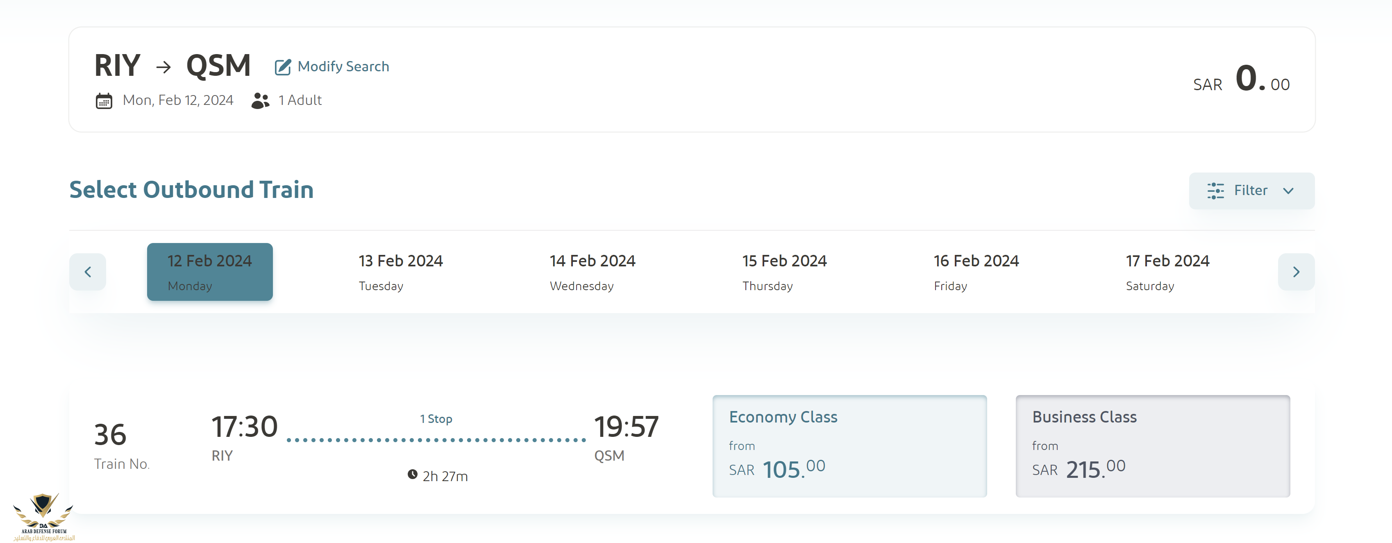Screen dimensions: 1392x543
Task: Choose Economy Class fare SAR 105
Action: click(x=849, y=446)
